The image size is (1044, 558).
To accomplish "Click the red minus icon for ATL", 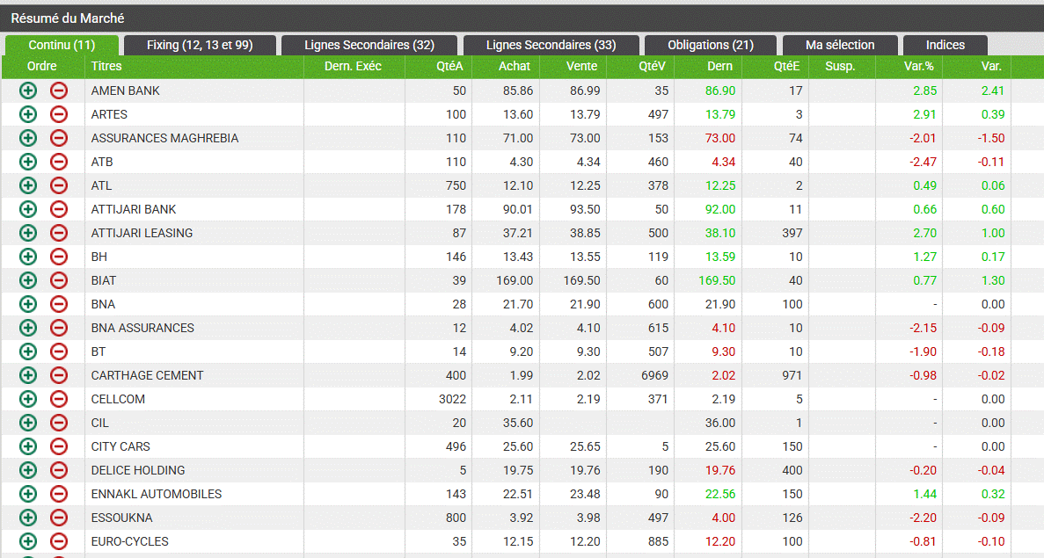I will (x=59, y=185).
